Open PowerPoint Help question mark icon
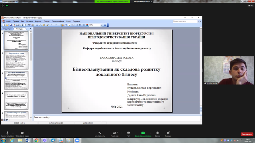Screen dimensions: 255x143 pyautogui.click(x=105, y=25)
